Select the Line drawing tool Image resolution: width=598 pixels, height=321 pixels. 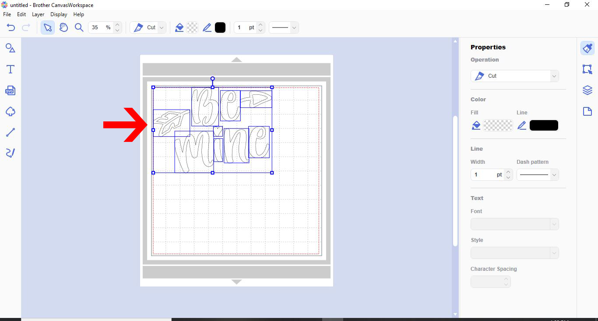[10, 132]
